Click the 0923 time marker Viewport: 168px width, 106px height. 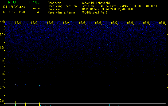50,23
